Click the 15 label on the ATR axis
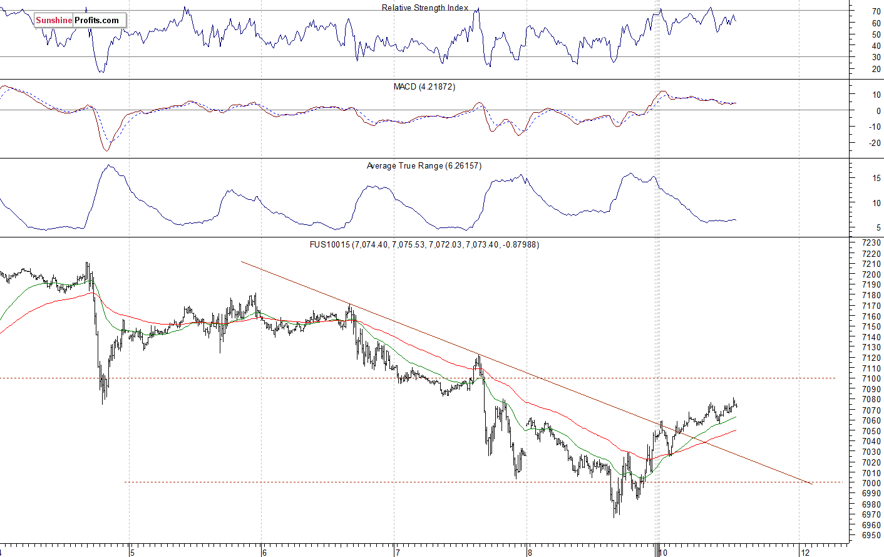The image size is (884, 557). [876, 179]
